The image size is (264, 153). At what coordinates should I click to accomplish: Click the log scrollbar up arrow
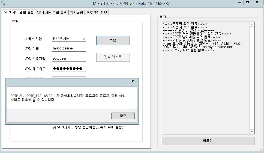pos(252,25)
